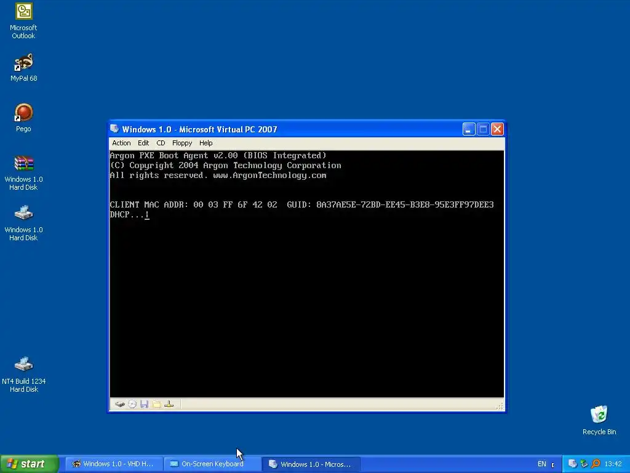Viewport: 630px width, 473px height.
Task: Select NT4 Build 1234 Hard Disk icon
Action: (24, 375)
